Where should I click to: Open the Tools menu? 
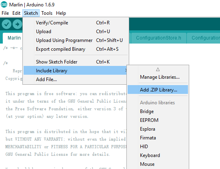pos(47,13)
